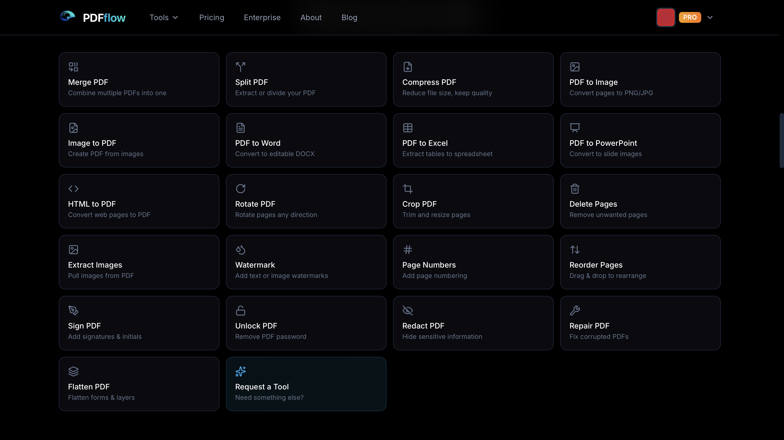784x440 pixels.
Task: Open the Request a Tool card
Action: (306, 384)
